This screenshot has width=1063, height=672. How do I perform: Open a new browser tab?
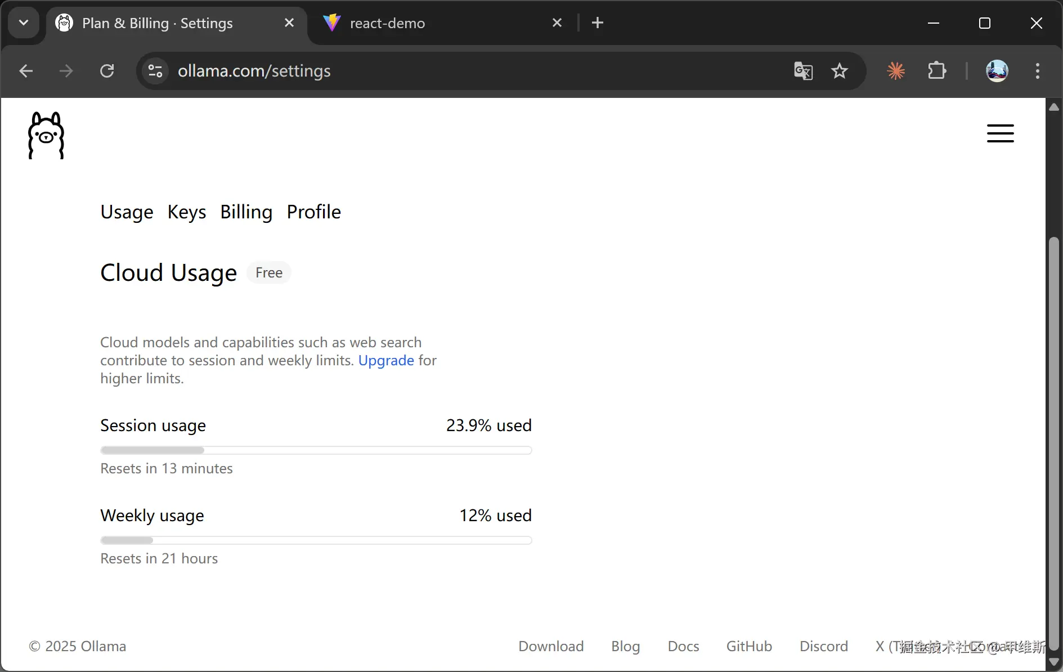598,23
